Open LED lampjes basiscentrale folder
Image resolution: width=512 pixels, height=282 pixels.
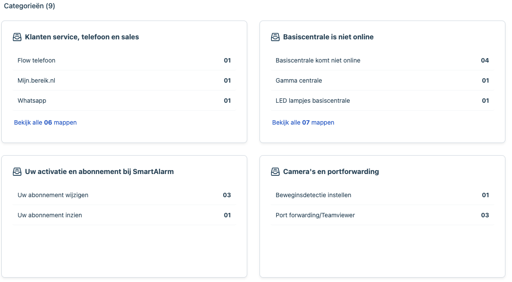click(x=313, y=101)
